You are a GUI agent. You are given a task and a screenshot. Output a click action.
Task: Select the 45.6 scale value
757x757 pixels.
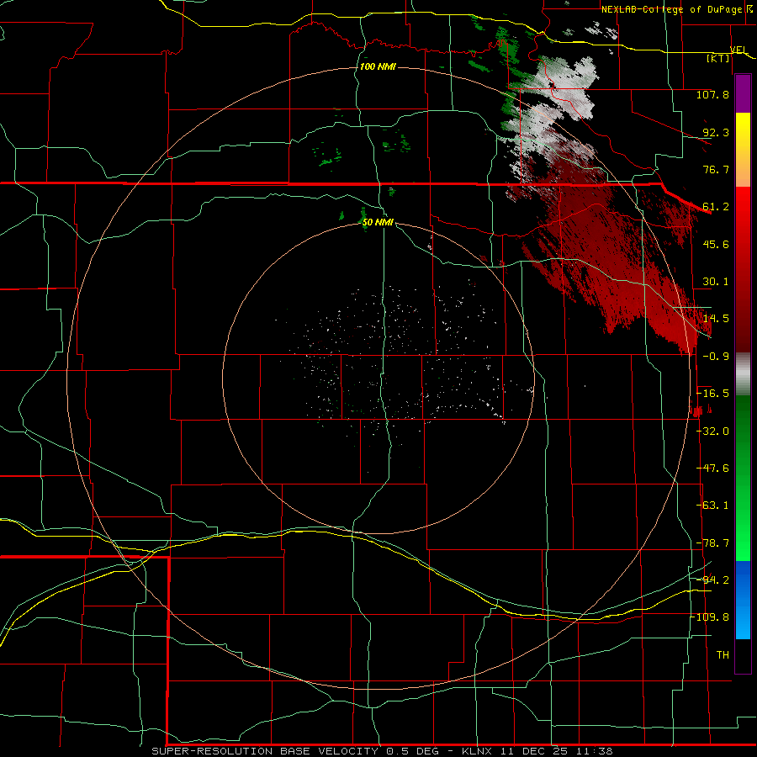pyautogui.click(x=716, y=244)
